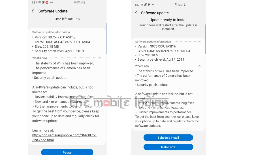Tap the chat notification icon at 4:37
Image resolution: width=269 pixels, height=155 pixels.
coord(149,5)
